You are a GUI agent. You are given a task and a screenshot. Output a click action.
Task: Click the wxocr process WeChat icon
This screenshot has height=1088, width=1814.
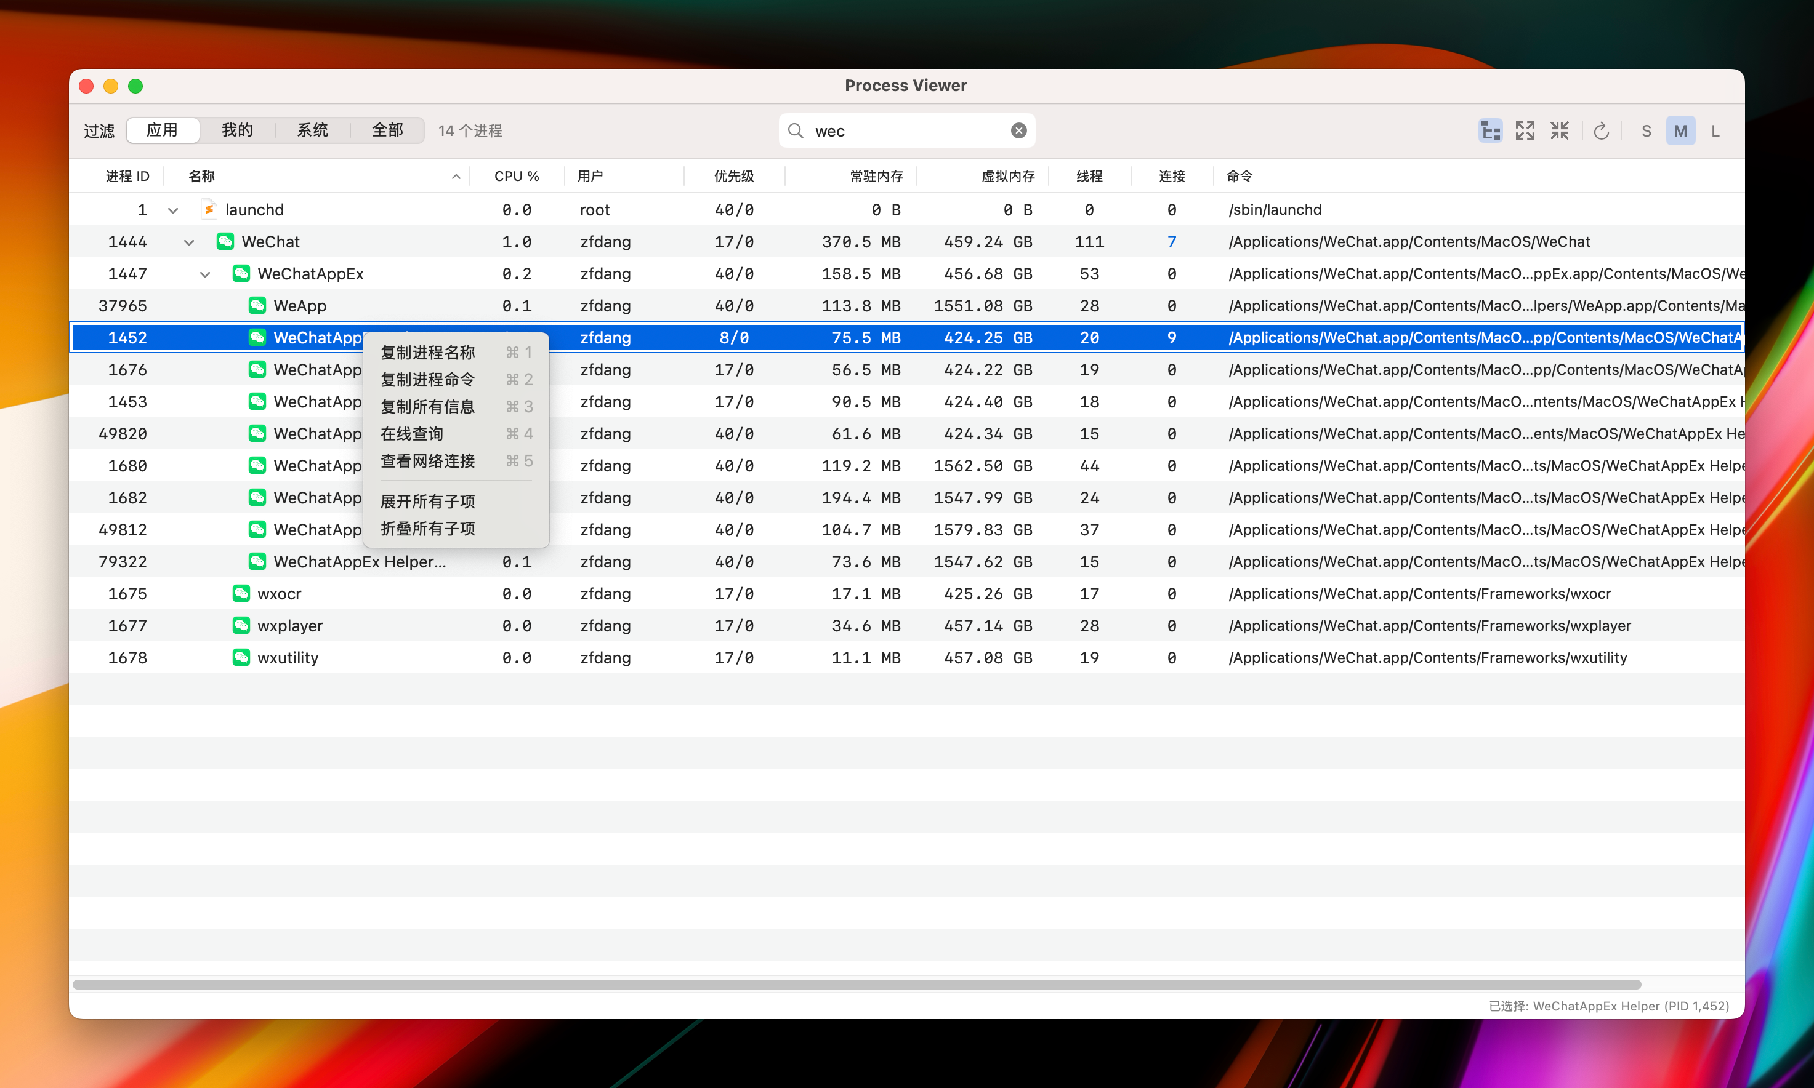click(x=241, y=593)
